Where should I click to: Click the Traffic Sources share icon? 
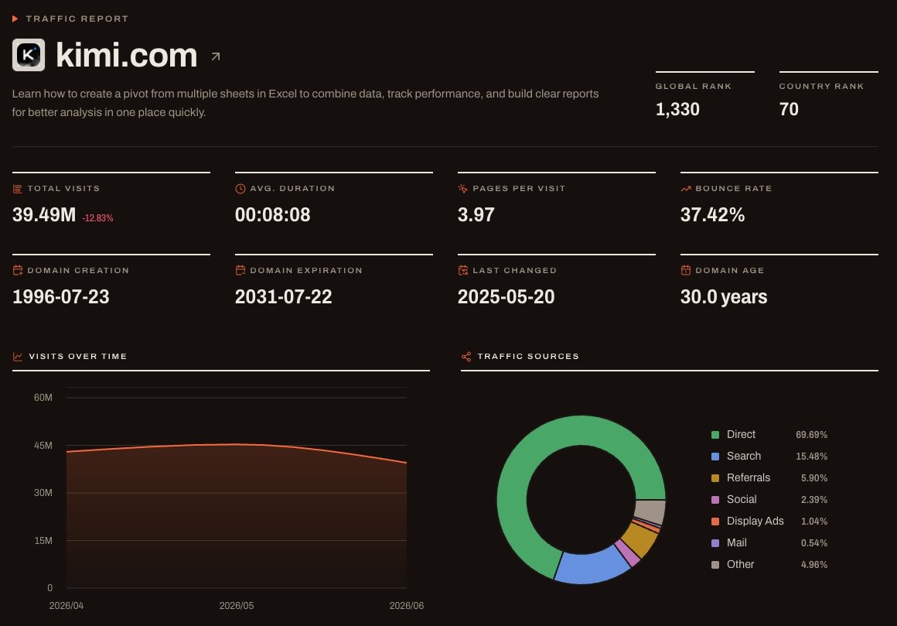click(x=466, y=357)
